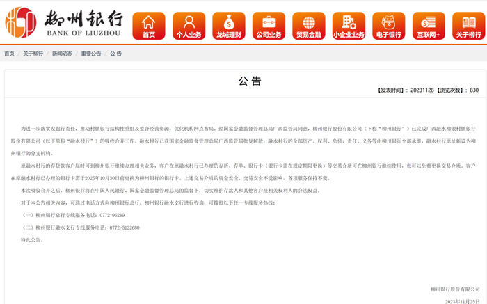Click the Bank of Liuzhou logo

pos(21,23)
